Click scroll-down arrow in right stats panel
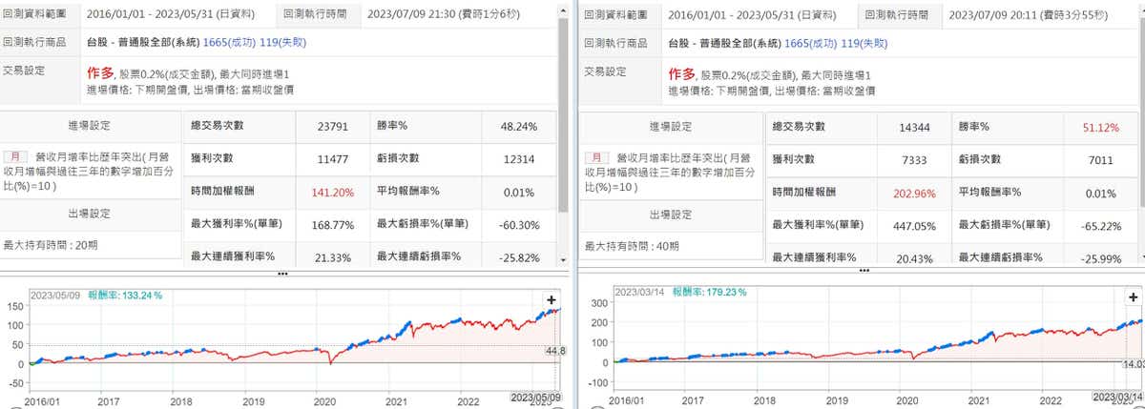The image size is (1145, 409). coord(1138,257)
